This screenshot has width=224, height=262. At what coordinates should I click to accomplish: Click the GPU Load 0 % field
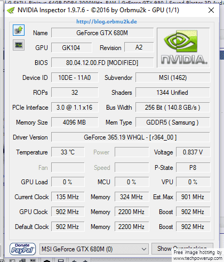pyautogui.click(x=68, y=182)
